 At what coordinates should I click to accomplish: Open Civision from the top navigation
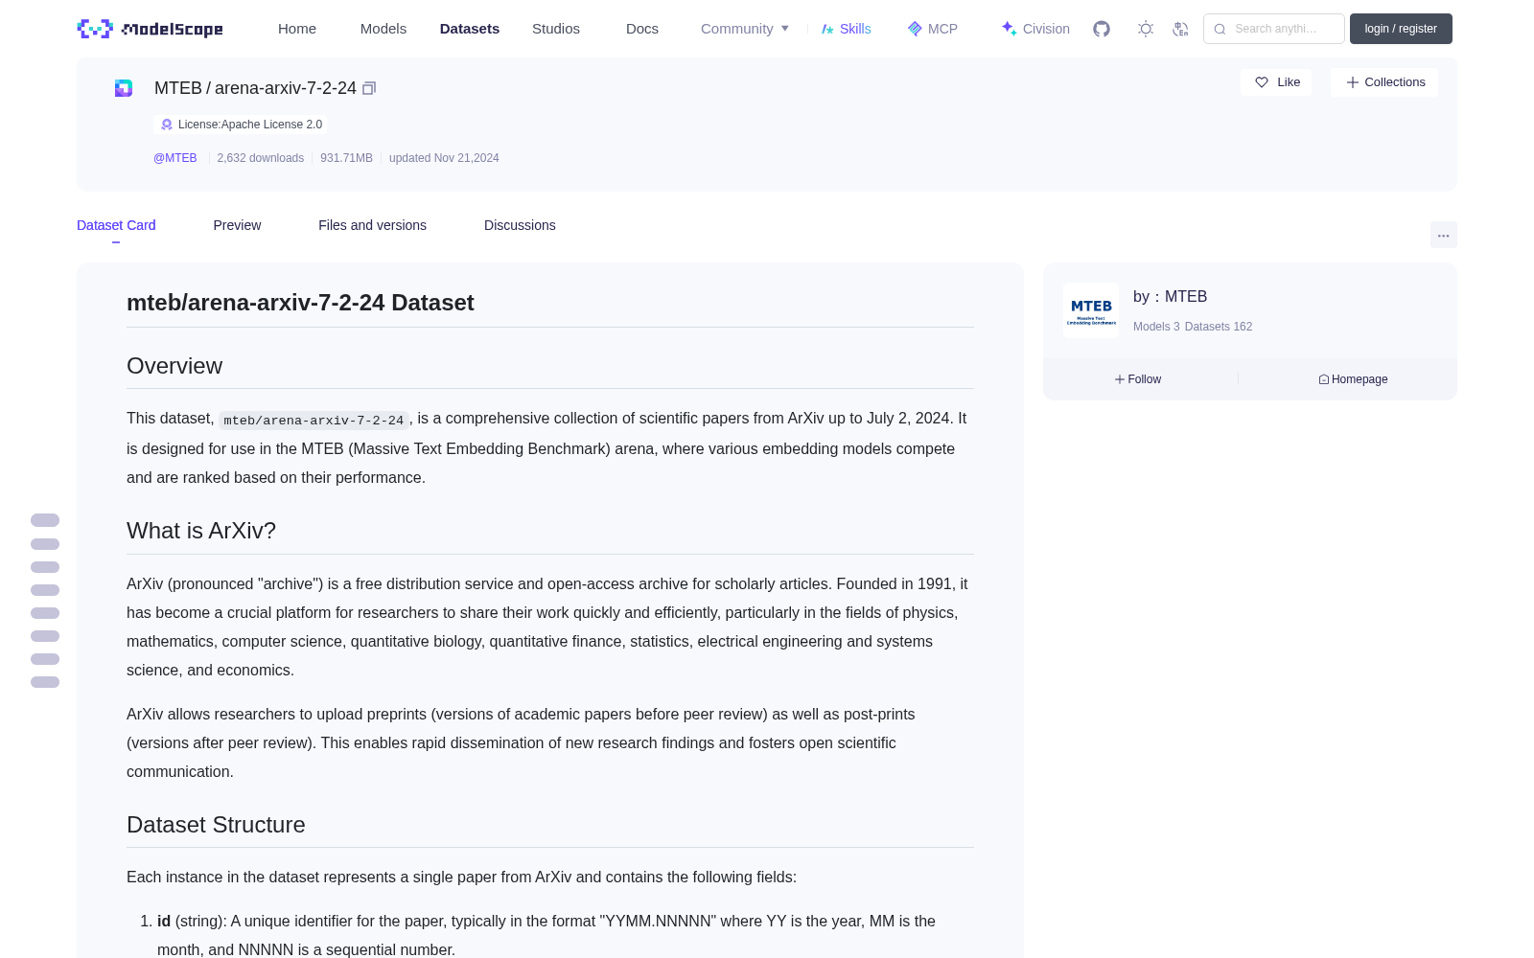click(x=1035, y=29)
